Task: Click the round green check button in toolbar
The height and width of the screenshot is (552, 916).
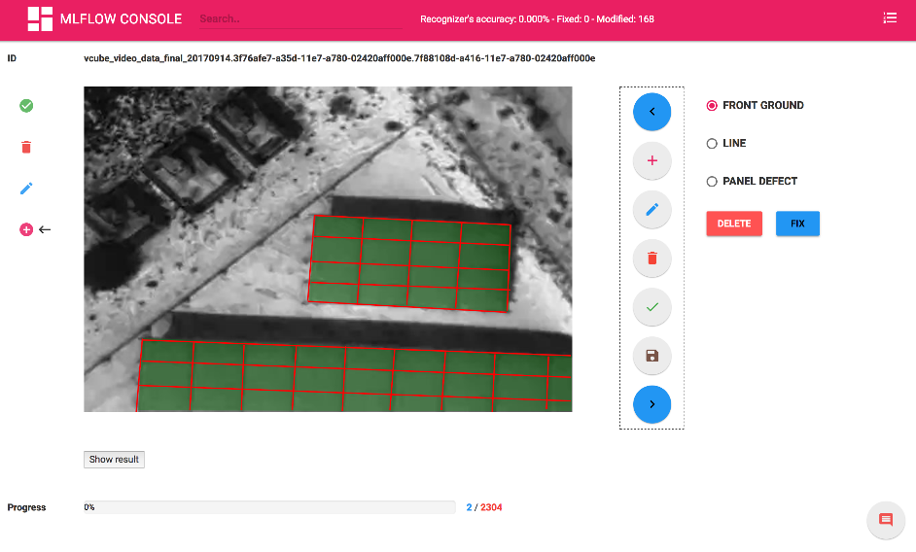Action: (x=652, y=307)
